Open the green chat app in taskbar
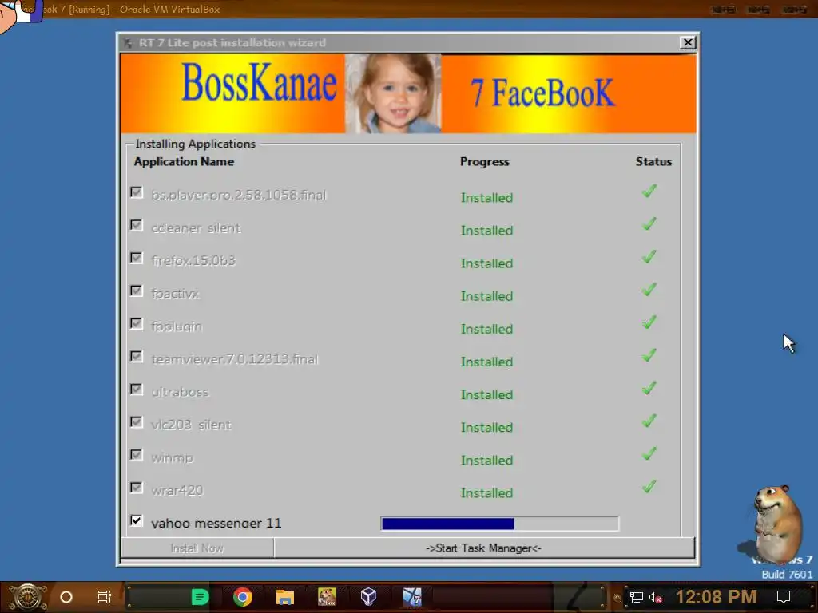Screen dimensions: 818x613 [x=201, y=597]
